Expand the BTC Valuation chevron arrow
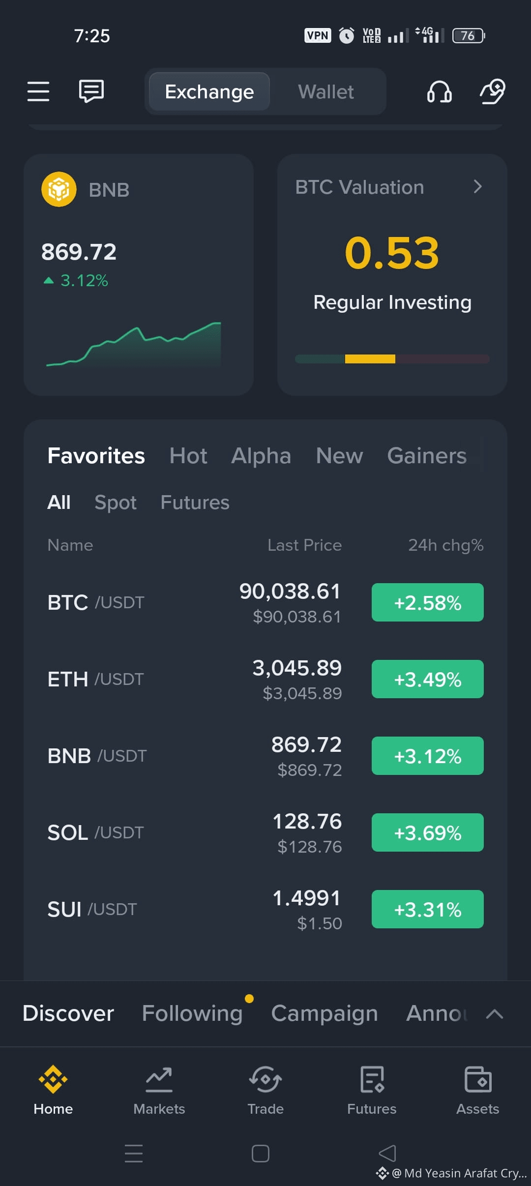The height and width of the screenshot is (1186, 531). [477, 186]
